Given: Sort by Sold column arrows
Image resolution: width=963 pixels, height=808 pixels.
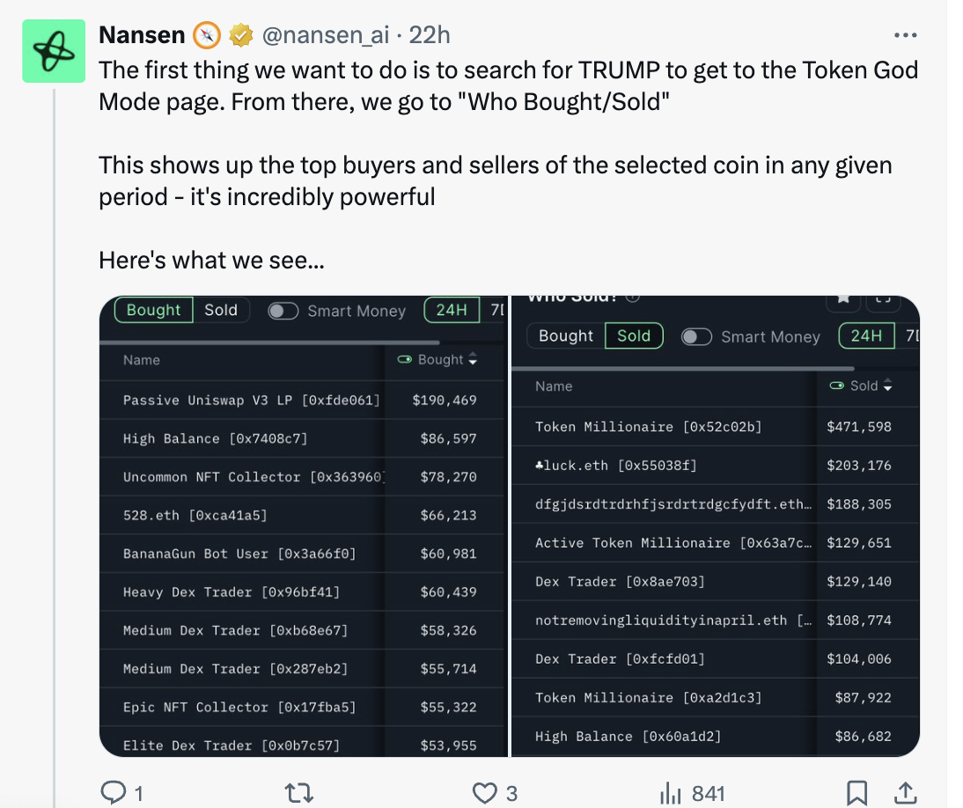Looking at the screenshot, I should (886, 386).
